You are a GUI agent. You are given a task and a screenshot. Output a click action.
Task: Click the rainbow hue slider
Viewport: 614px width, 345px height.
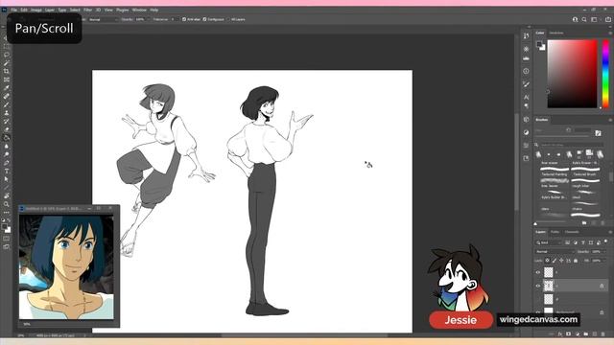(x=605, y=74)
